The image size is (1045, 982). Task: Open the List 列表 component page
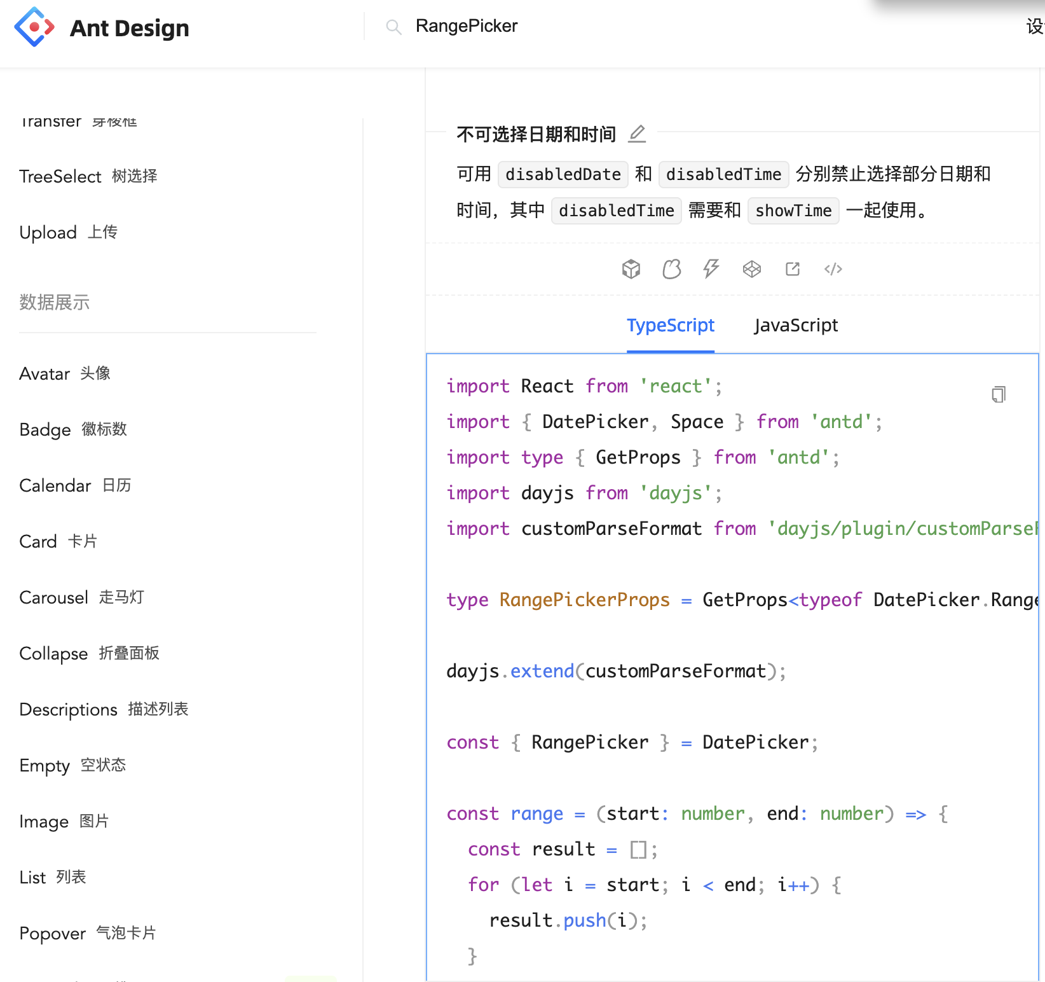click(x=53, y=877)
